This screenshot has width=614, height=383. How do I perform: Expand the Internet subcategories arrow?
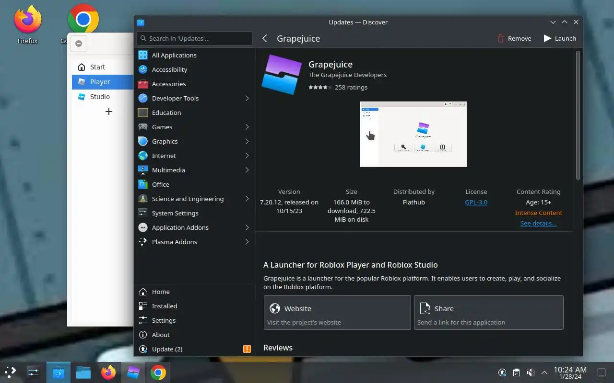click(247, 156)
